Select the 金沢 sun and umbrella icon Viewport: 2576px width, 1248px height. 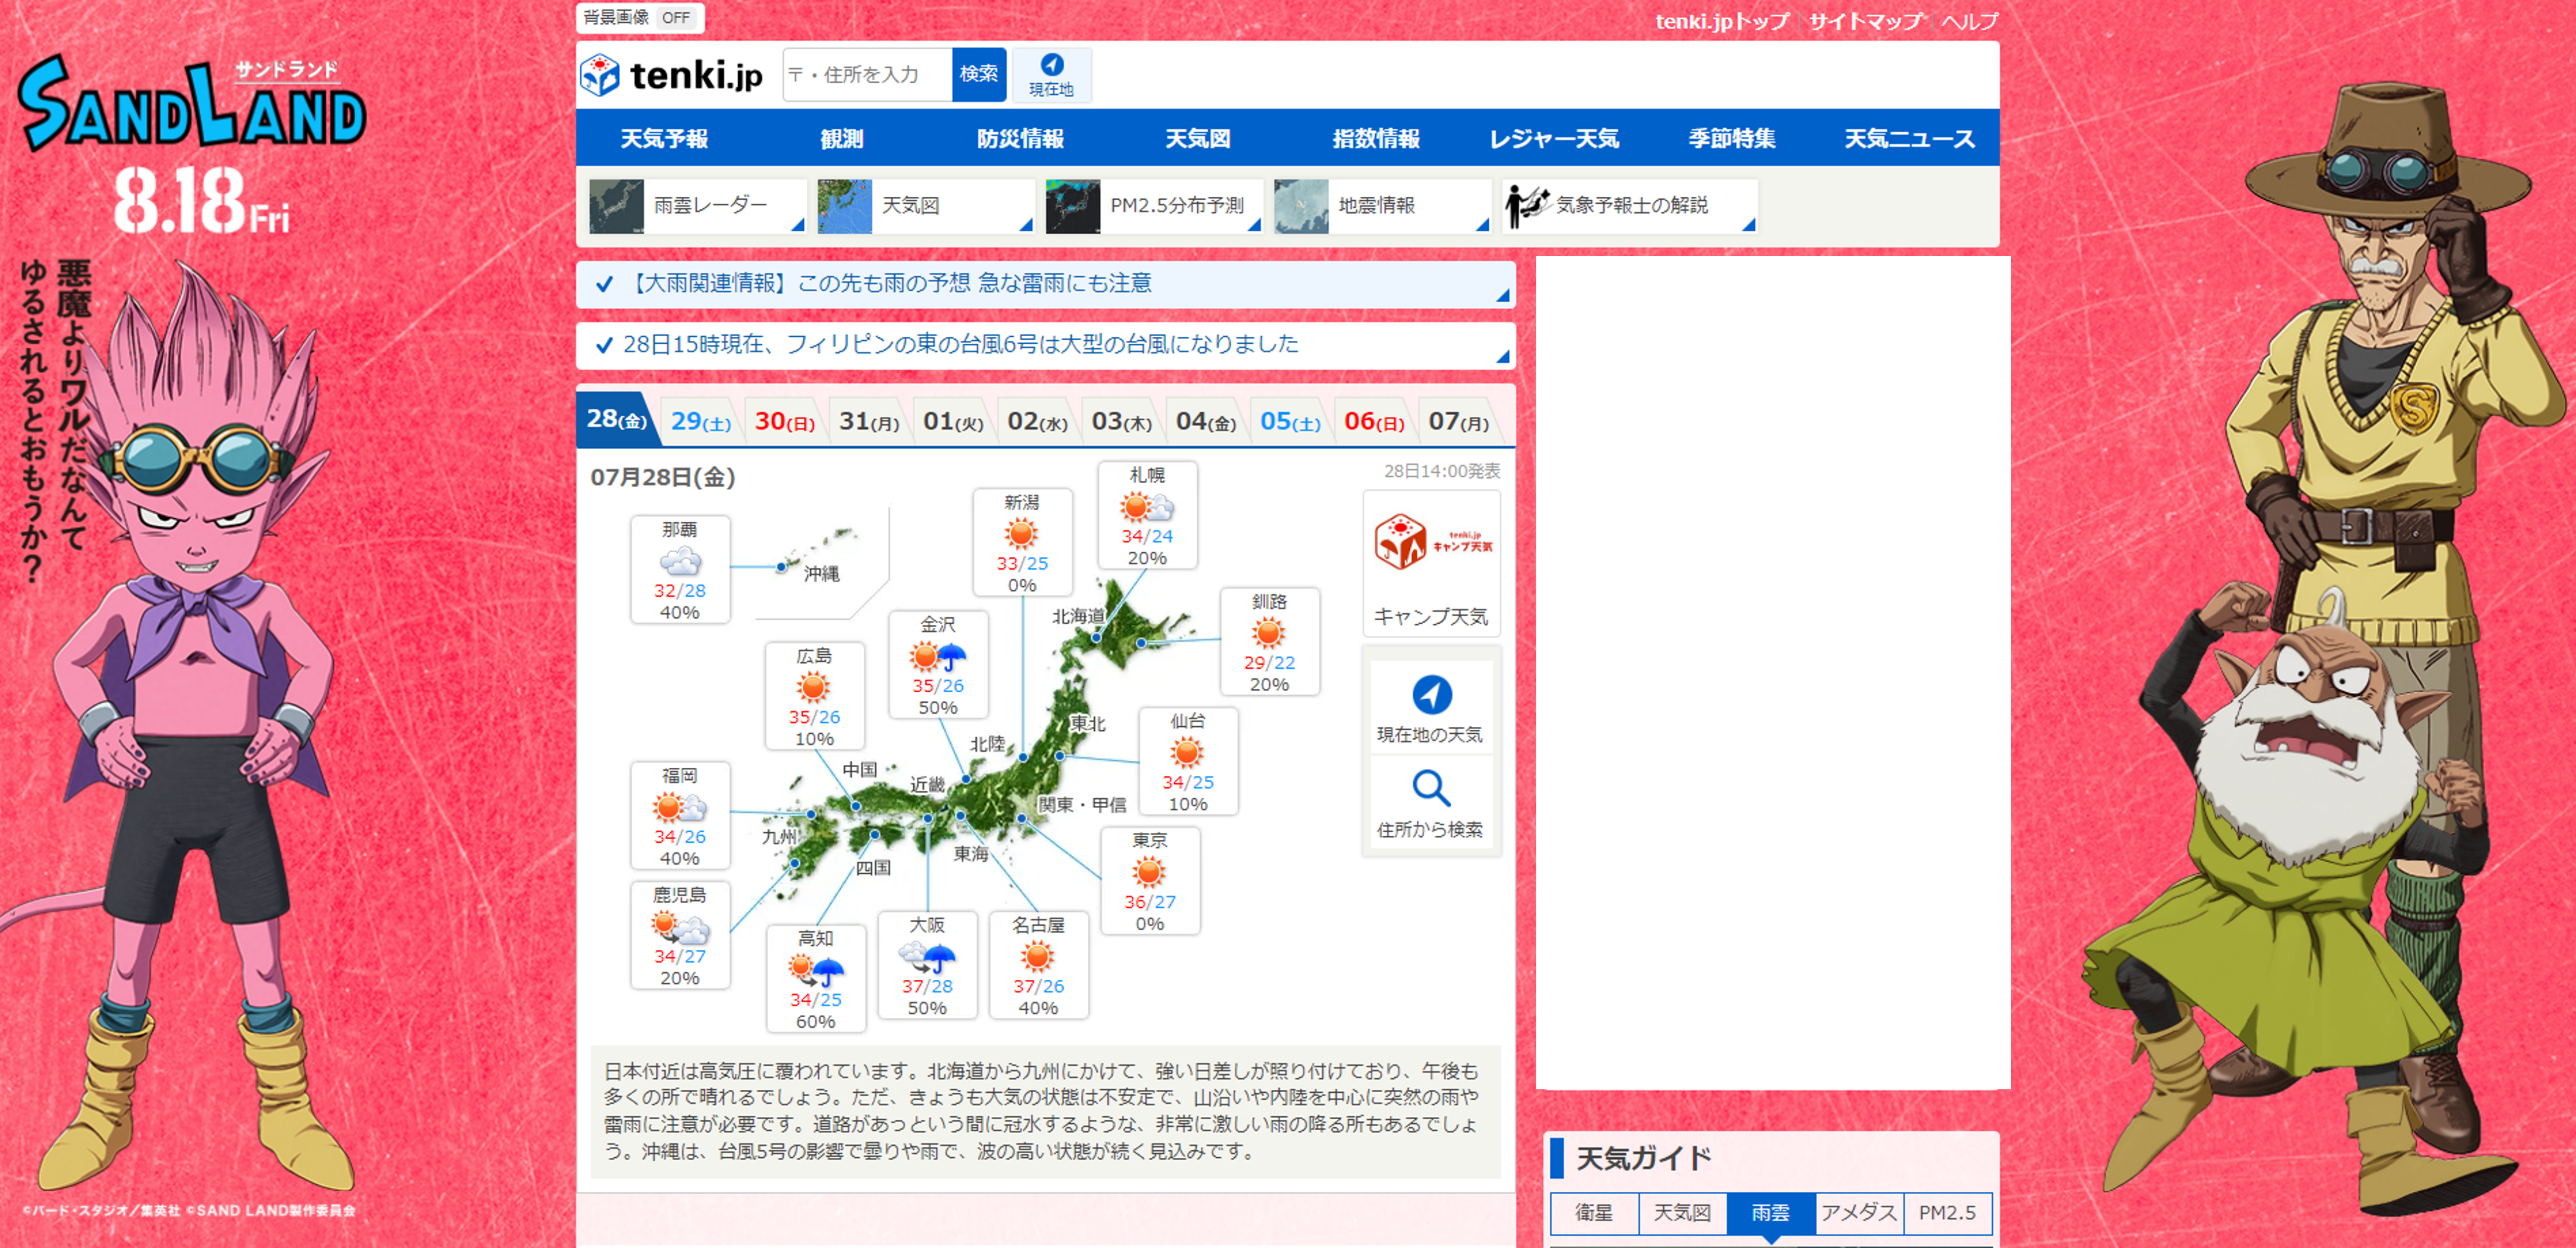[x=937, y=656]
